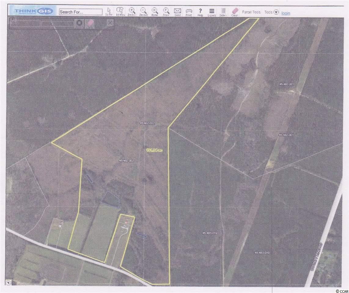Click the upper 45-482-002 parcel label
The image size is (349, 293).
(147, 123)
